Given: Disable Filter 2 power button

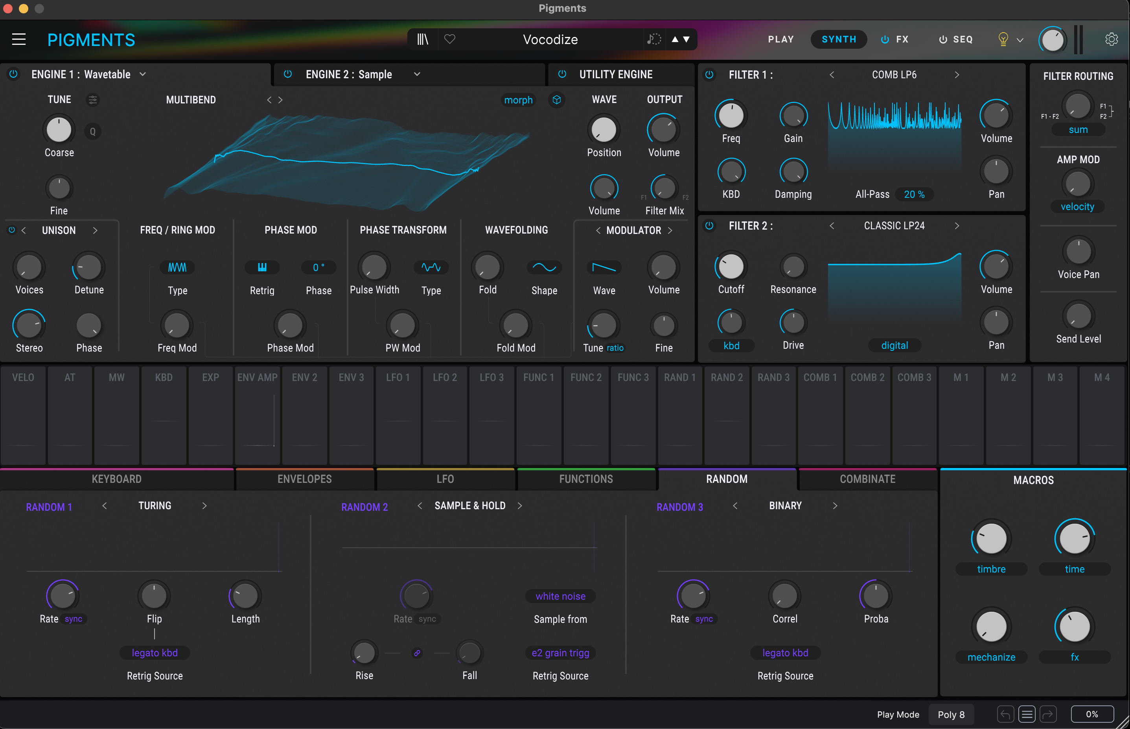Looking at the screenshot, I should [x=709, y=226].
